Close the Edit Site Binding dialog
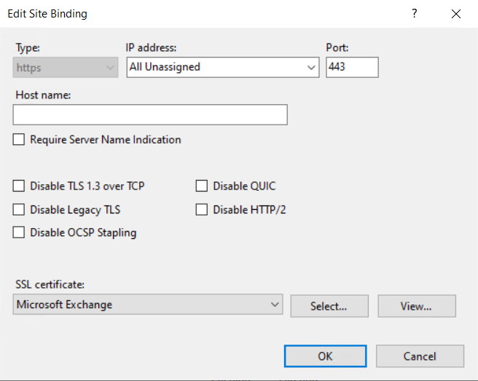Image resolution: width=478 pixels, height=381 pixels. click(456, 14)
